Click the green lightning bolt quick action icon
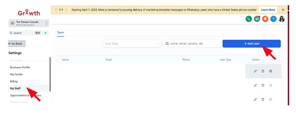Image resolution: width=296 pixels, height=113 pixels. [45, 33]
